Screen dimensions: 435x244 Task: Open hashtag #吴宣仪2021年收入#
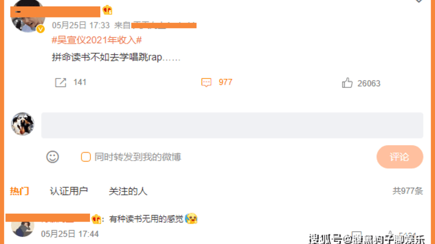point(97,40)
